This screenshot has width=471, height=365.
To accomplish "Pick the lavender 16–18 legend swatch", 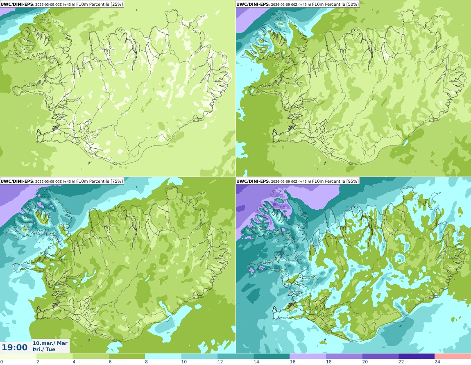I will click(308, 356).
